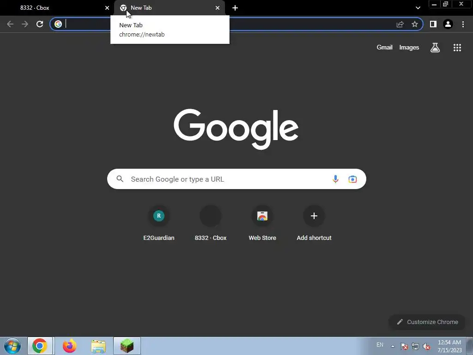
Task: Open the profile avatar menu
Action: (448, 24)
